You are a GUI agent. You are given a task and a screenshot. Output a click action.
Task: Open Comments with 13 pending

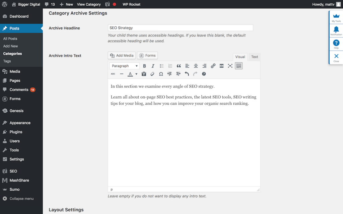(x=21, y=90)
